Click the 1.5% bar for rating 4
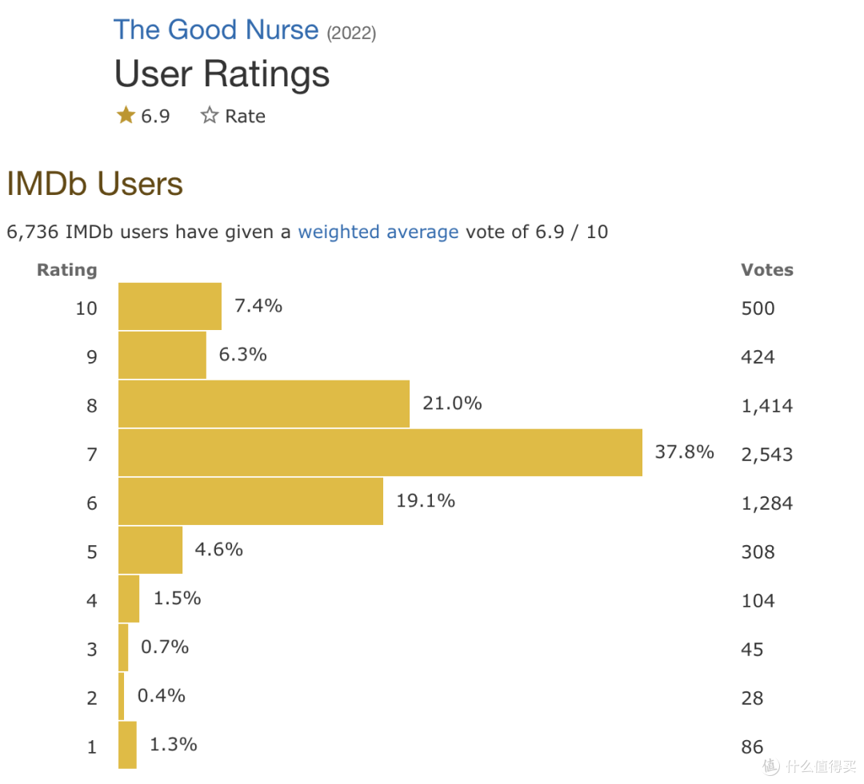 click(129, 599)
